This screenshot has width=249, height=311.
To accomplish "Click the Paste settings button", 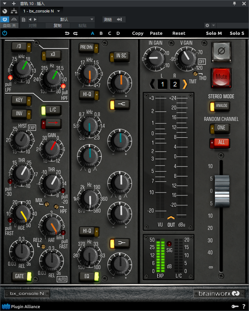I will 156,33.
